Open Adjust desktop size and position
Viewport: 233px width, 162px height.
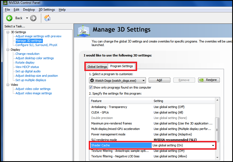37,76
